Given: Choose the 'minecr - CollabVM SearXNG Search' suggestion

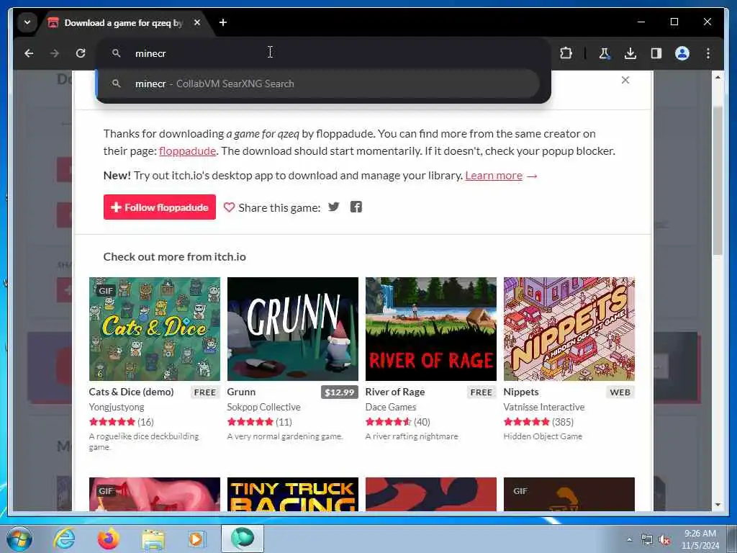Looking at the screenshot, I should tap(317, 84).
